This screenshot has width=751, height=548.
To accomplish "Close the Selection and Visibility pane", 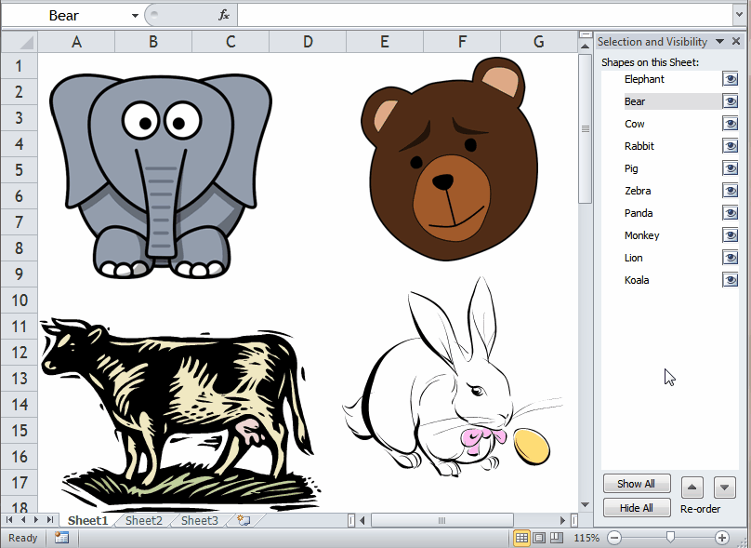I will click(x=736, y=42).
